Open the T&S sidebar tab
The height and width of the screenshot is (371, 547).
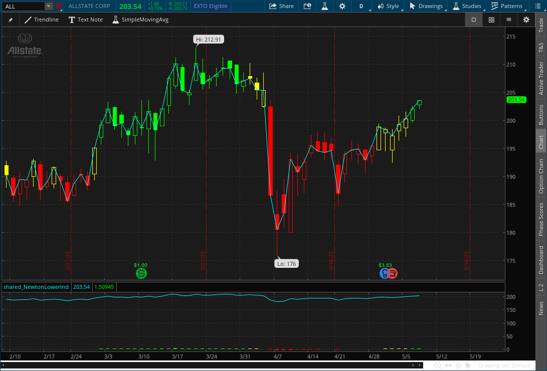click(x=541, y=47)
